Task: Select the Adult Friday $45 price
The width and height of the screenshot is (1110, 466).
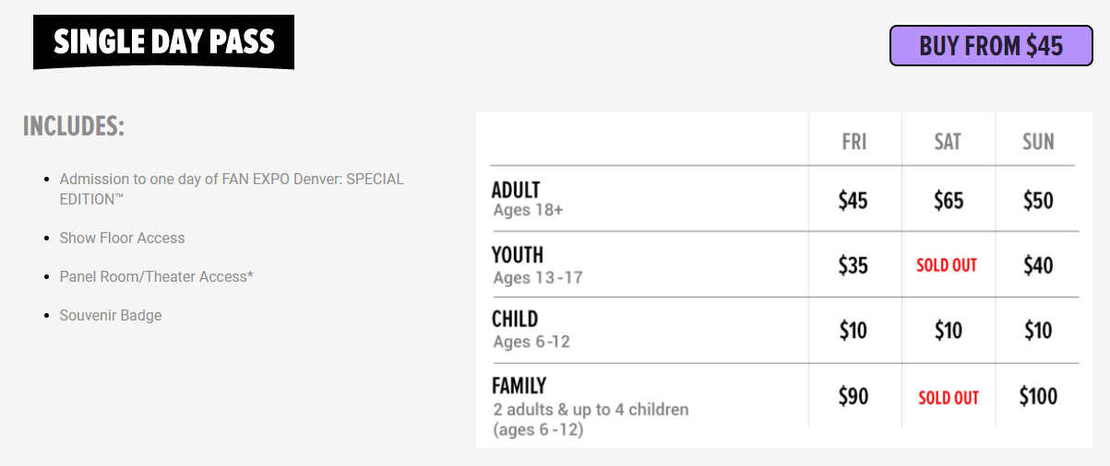Action: click(x=853, y=200)
